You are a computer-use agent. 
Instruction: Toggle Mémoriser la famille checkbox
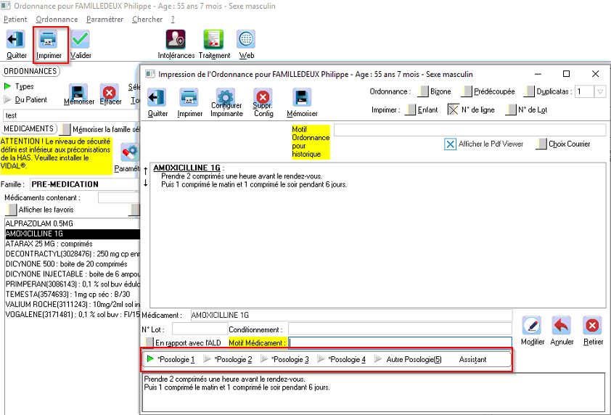66,129
